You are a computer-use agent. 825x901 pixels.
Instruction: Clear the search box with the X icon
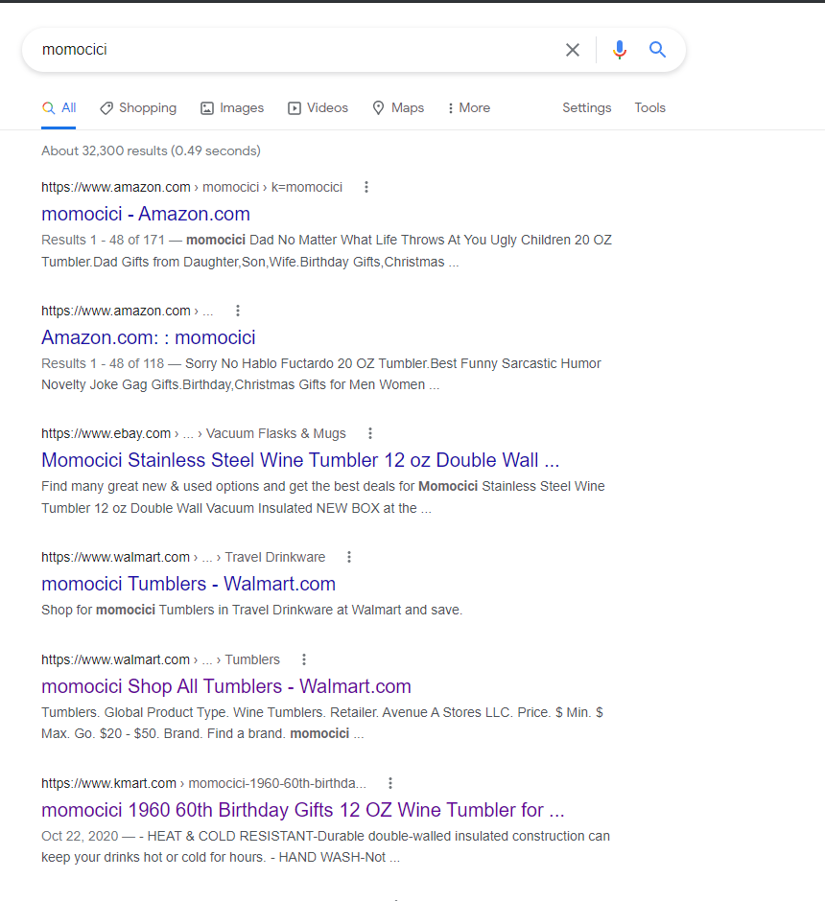pyautogui.click(x=572, y=50)
